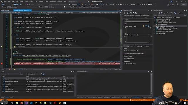Switch to the Memory Usage tab
This screenshot has height=105, width=188.
coord(138,46)
